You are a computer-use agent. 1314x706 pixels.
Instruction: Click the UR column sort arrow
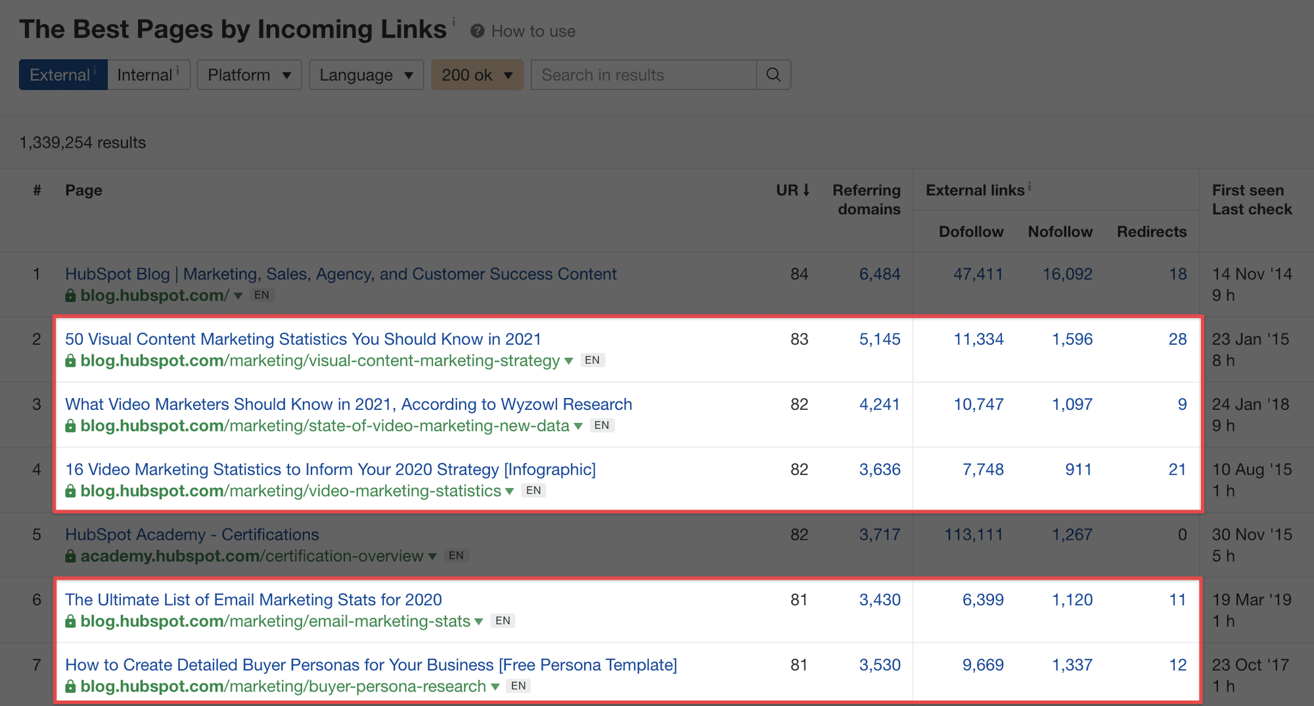pos(806,190)
